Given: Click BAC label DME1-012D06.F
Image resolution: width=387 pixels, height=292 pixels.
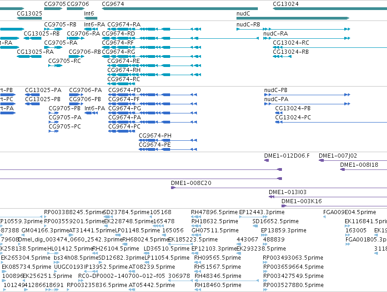Looking at the screenshot, I should 287,156.
